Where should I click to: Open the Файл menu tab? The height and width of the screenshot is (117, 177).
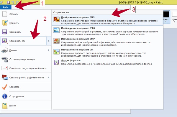point(6,7)
